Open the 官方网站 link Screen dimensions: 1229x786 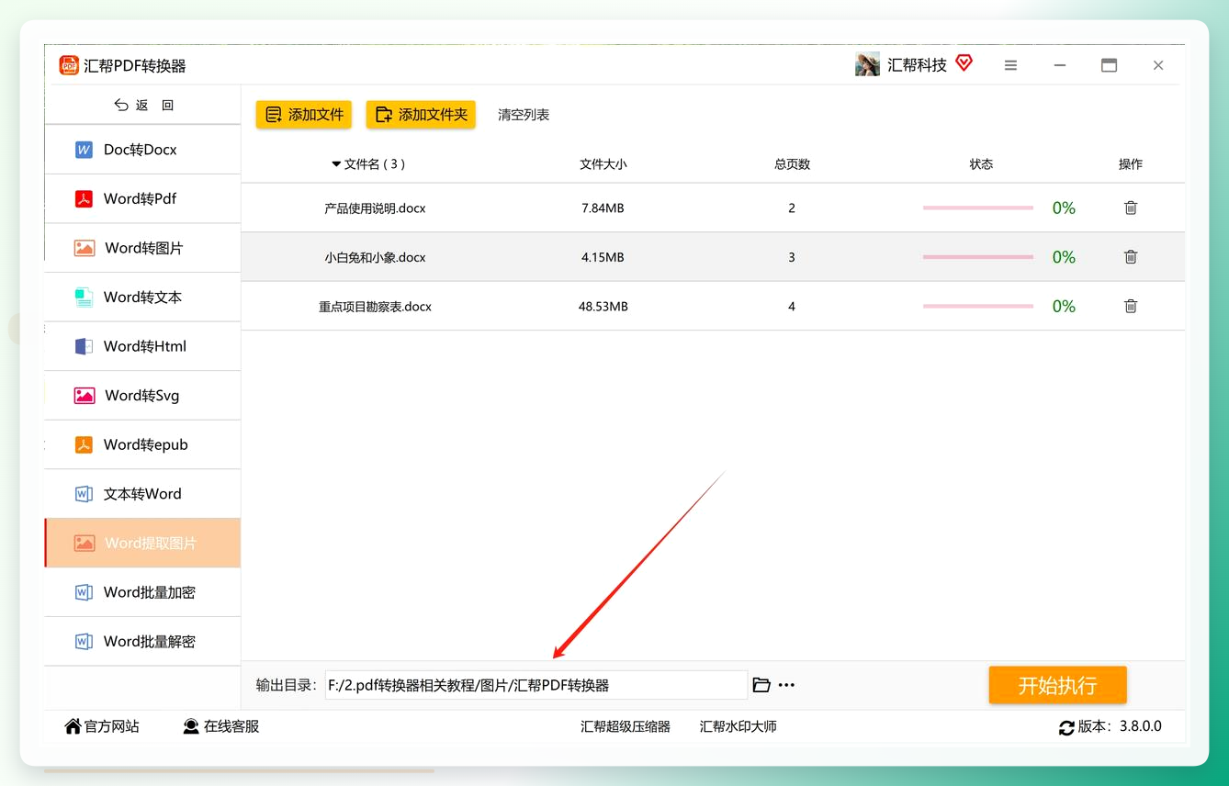pos(102,726)
